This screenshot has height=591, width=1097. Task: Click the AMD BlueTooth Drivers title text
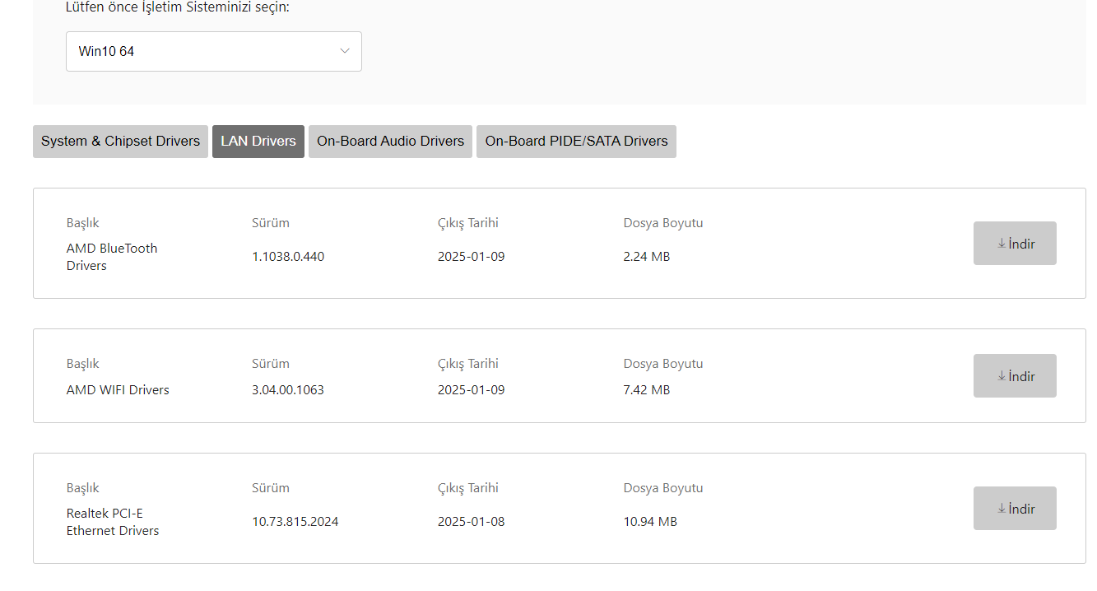point(112,257)
